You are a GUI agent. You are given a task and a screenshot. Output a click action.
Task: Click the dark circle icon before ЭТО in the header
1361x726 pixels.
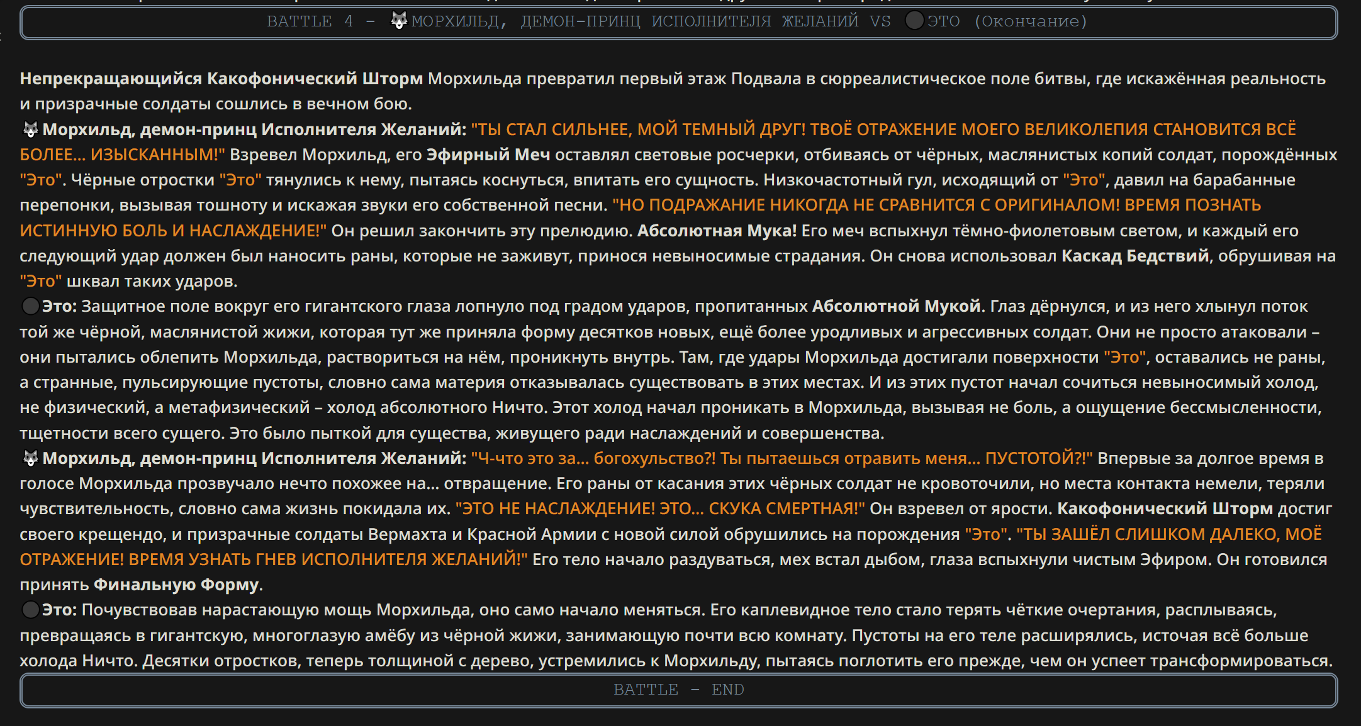click(x=914, y=21)
